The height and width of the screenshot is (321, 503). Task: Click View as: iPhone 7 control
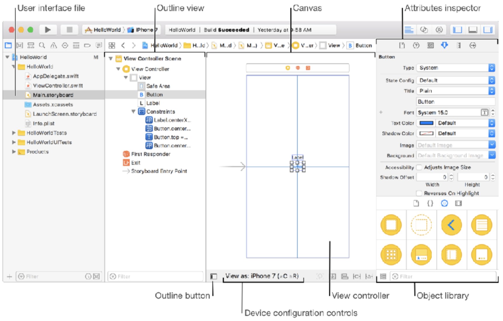[x=262, y=276]
